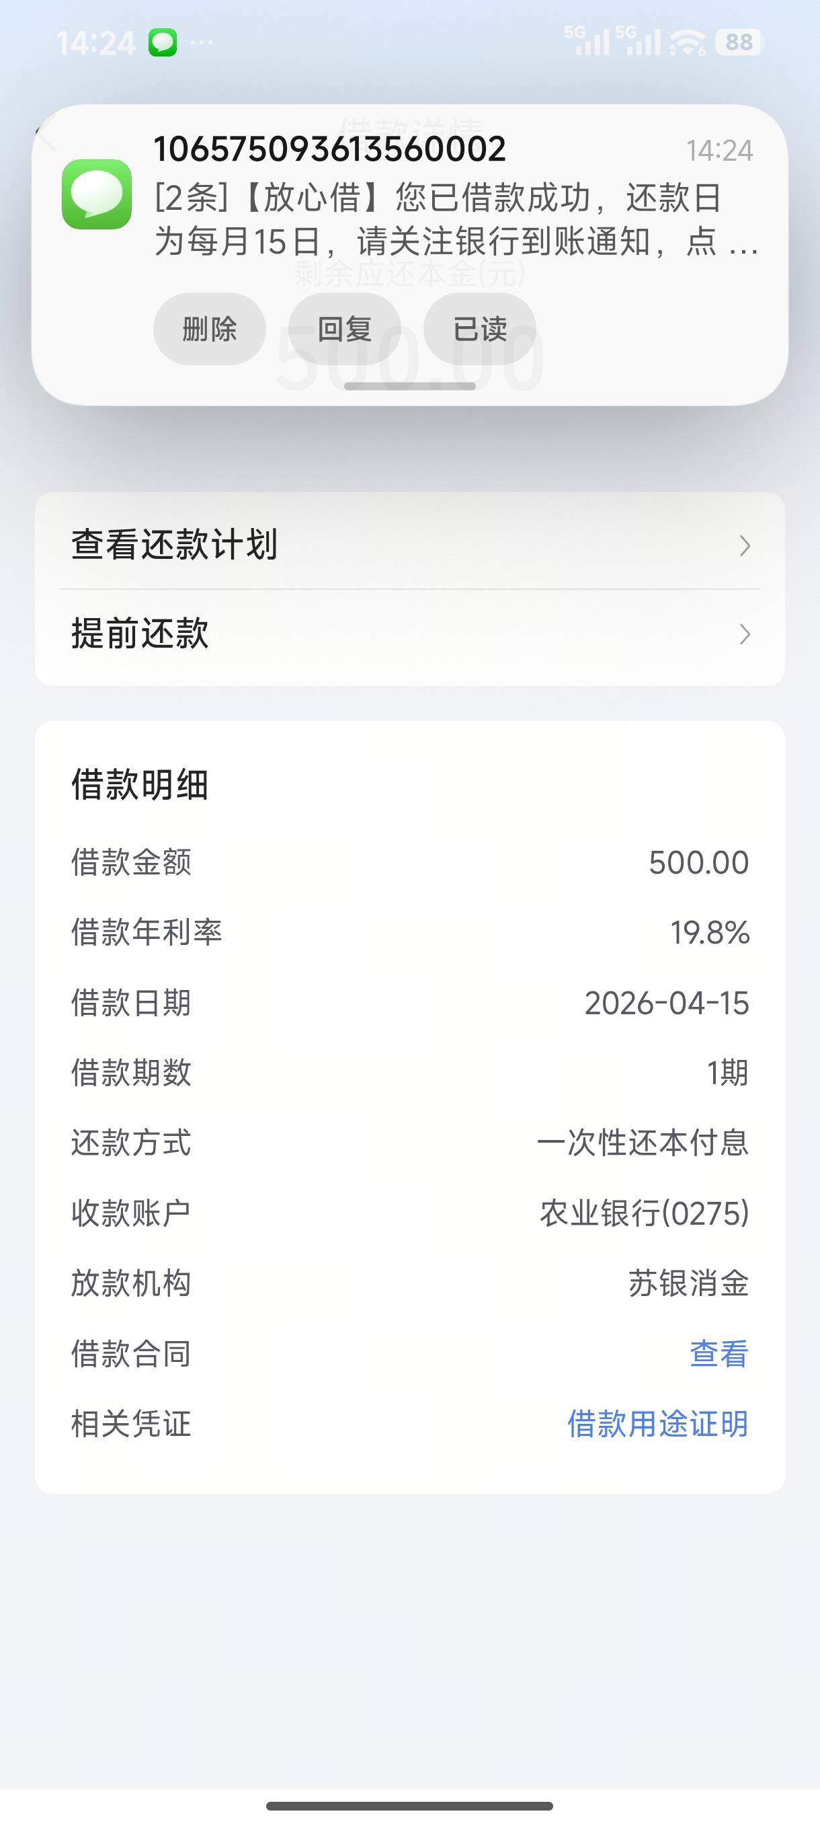Tap the green Messages icon in notification
This screenshot has height=1824, width=820.
pos(97,194)
